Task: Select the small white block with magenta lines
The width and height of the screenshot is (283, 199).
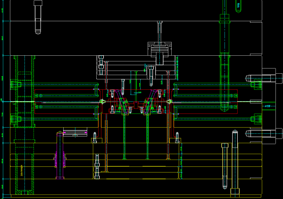Action: (75, 132)
